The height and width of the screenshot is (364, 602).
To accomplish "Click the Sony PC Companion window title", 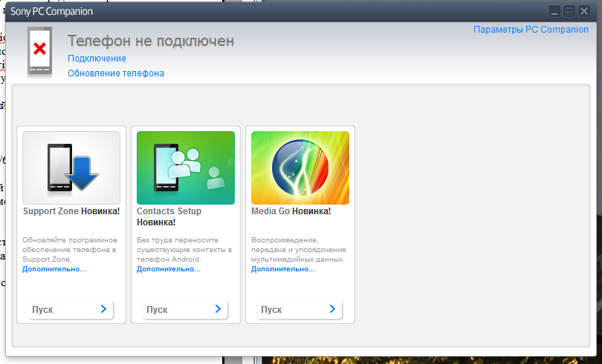I will point(51,12).
